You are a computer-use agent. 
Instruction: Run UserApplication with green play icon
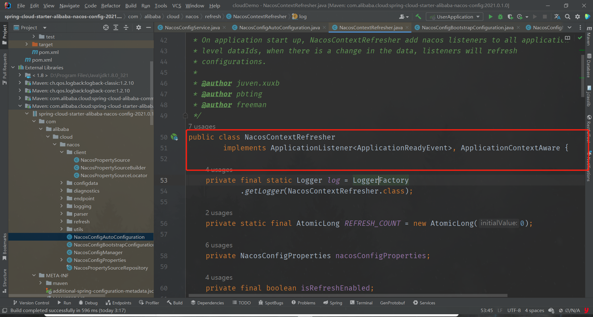490,17
